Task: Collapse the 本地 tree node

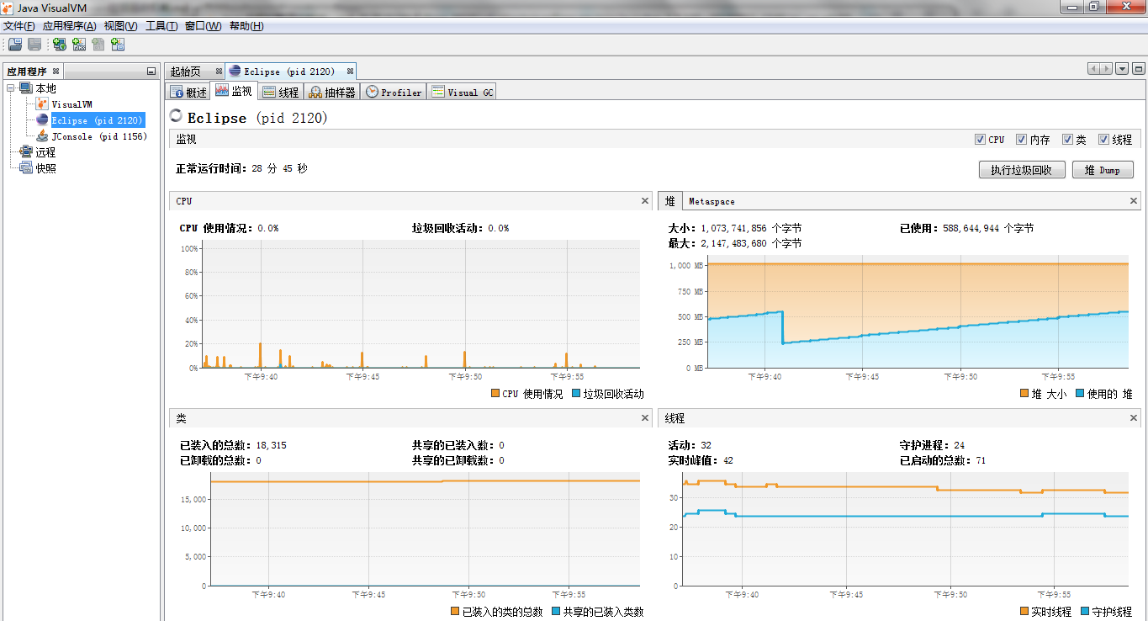Action: 11,88
